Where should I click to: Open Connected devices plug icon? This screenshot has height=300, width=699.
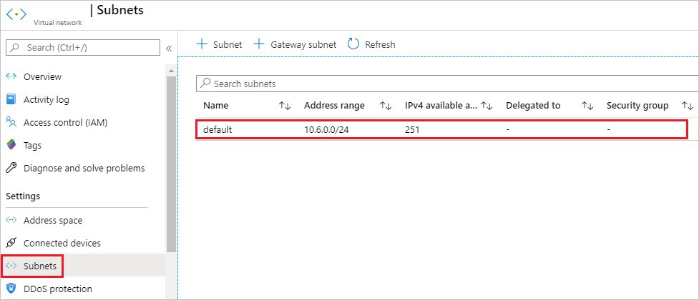pos(11,243)
